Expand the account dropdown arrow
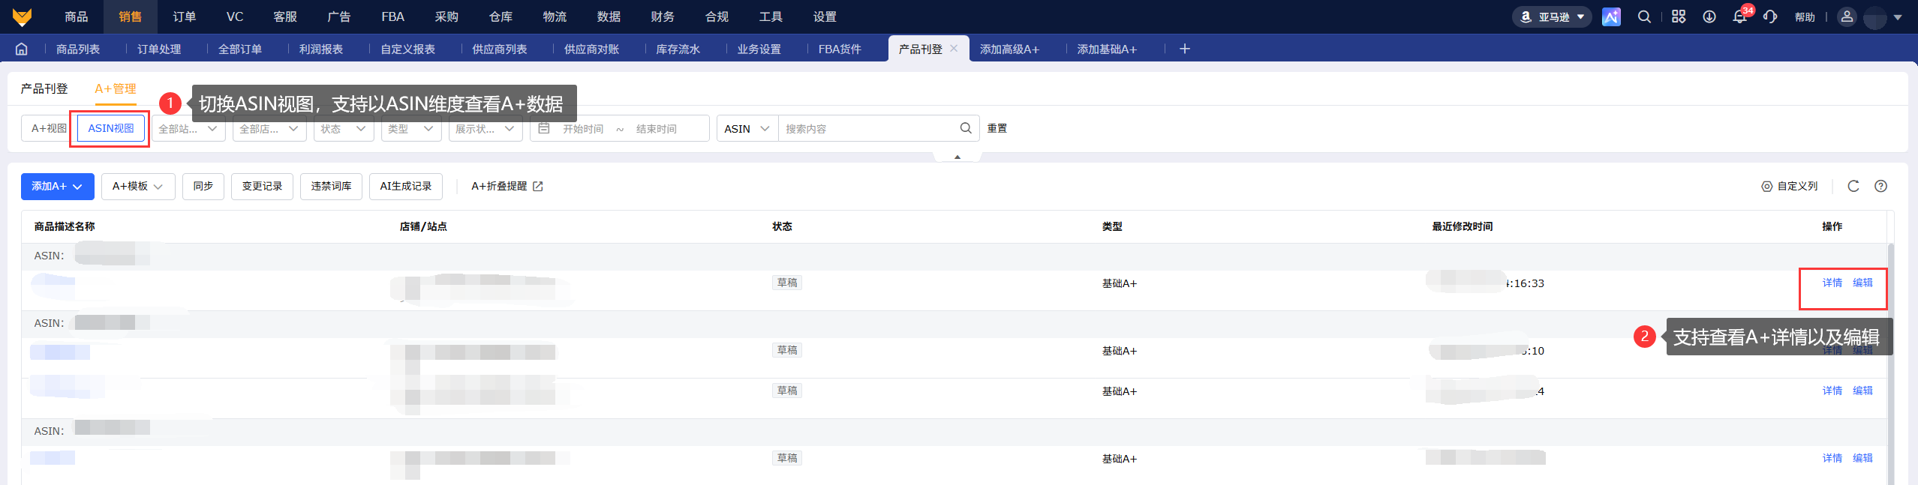1918x485 pixels. pyautogui.click(x=1898, y=17)
